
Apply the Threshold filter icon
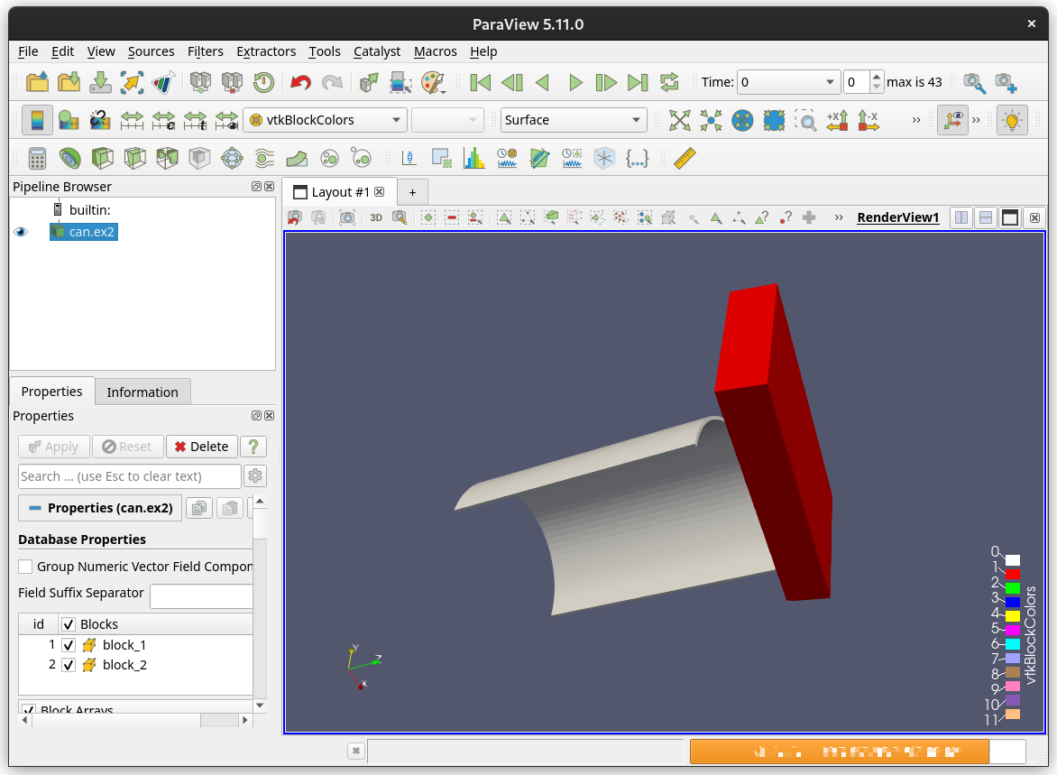(167, 159)
